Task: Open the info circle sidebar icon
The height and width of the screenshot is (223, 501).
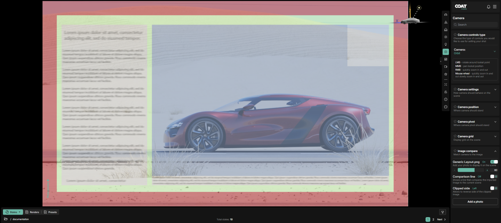Action: click(446, 99)
